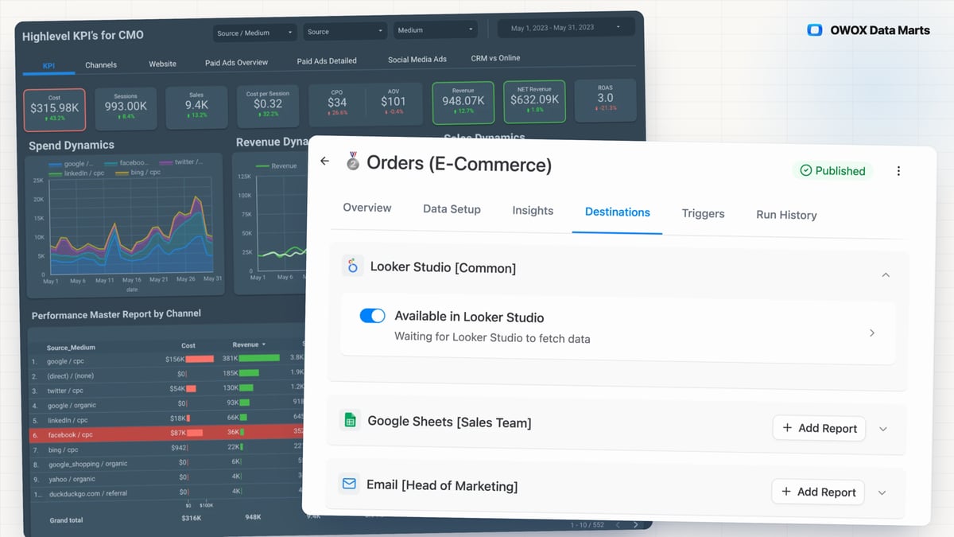
Task: Expand the Email [Head of Marketing] section
Action: click(x=882, y=492)
